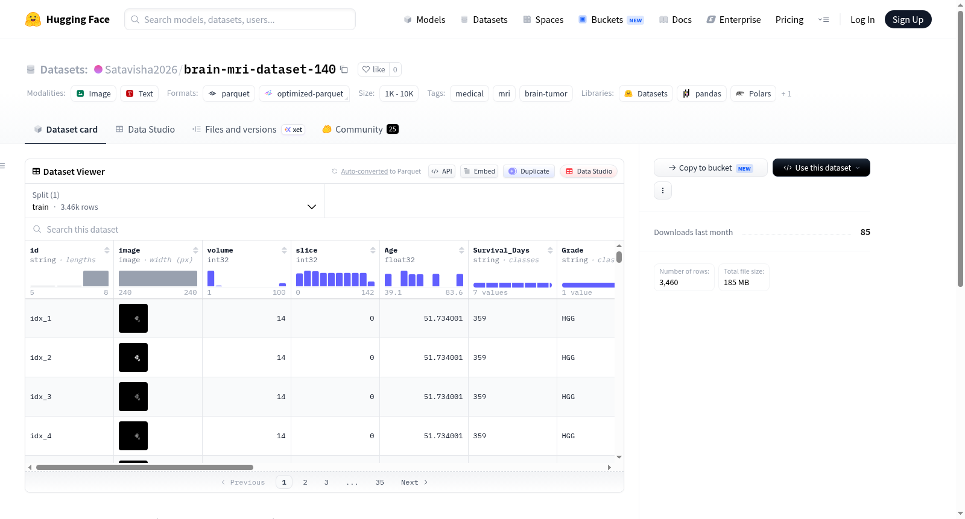
Task: Go to the Next page of rows
Action: [x=414, y=482]
